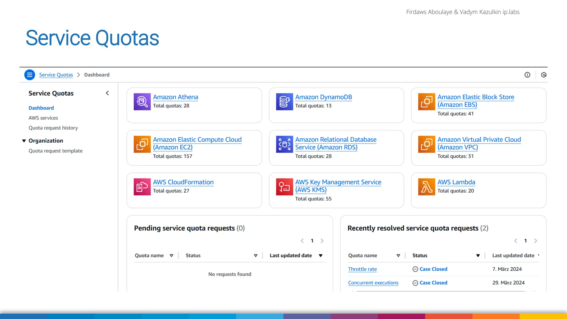Click the hexagon clock icon at the top right

544,75
